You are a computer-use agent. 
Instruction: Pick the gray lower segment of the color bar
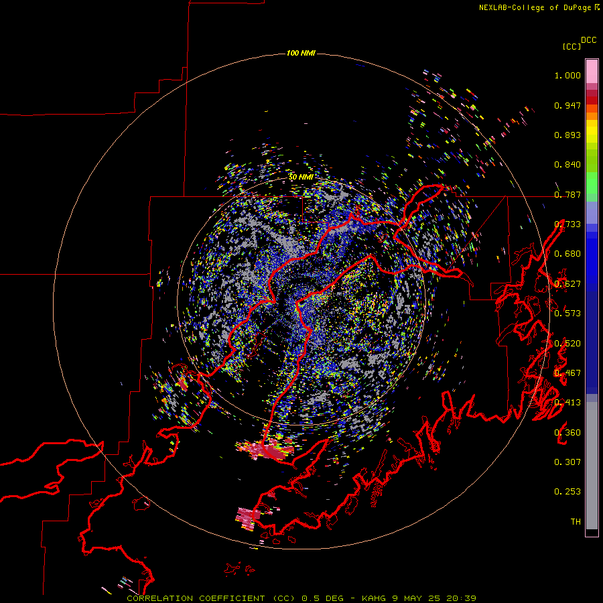[592, 466]
